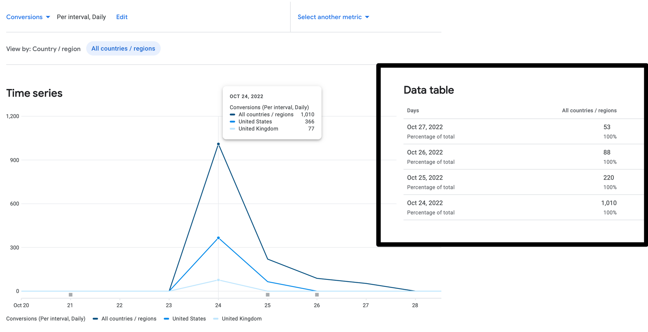Screen dimensions: 648x332
Task: Click the gray annotation marker under Oct 21
Action: tap(71, 295)
